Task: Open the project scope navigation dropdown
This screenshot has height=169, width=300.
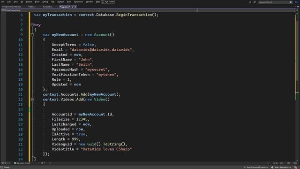Action: (x=50, y=10)
